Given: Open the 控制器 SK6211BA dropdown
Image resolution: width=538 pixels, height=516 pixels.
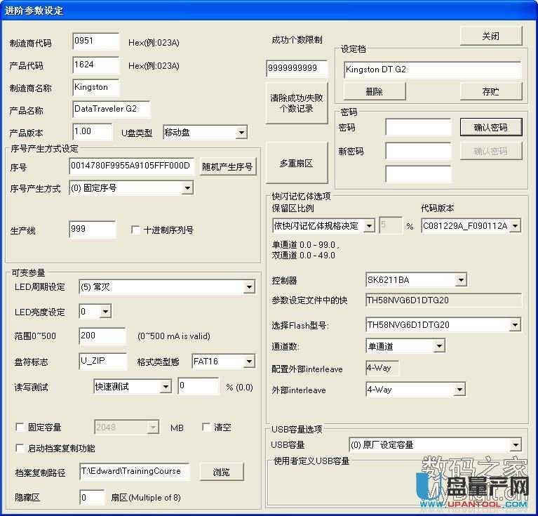Looking at the screenshot, I should point(416,280).
